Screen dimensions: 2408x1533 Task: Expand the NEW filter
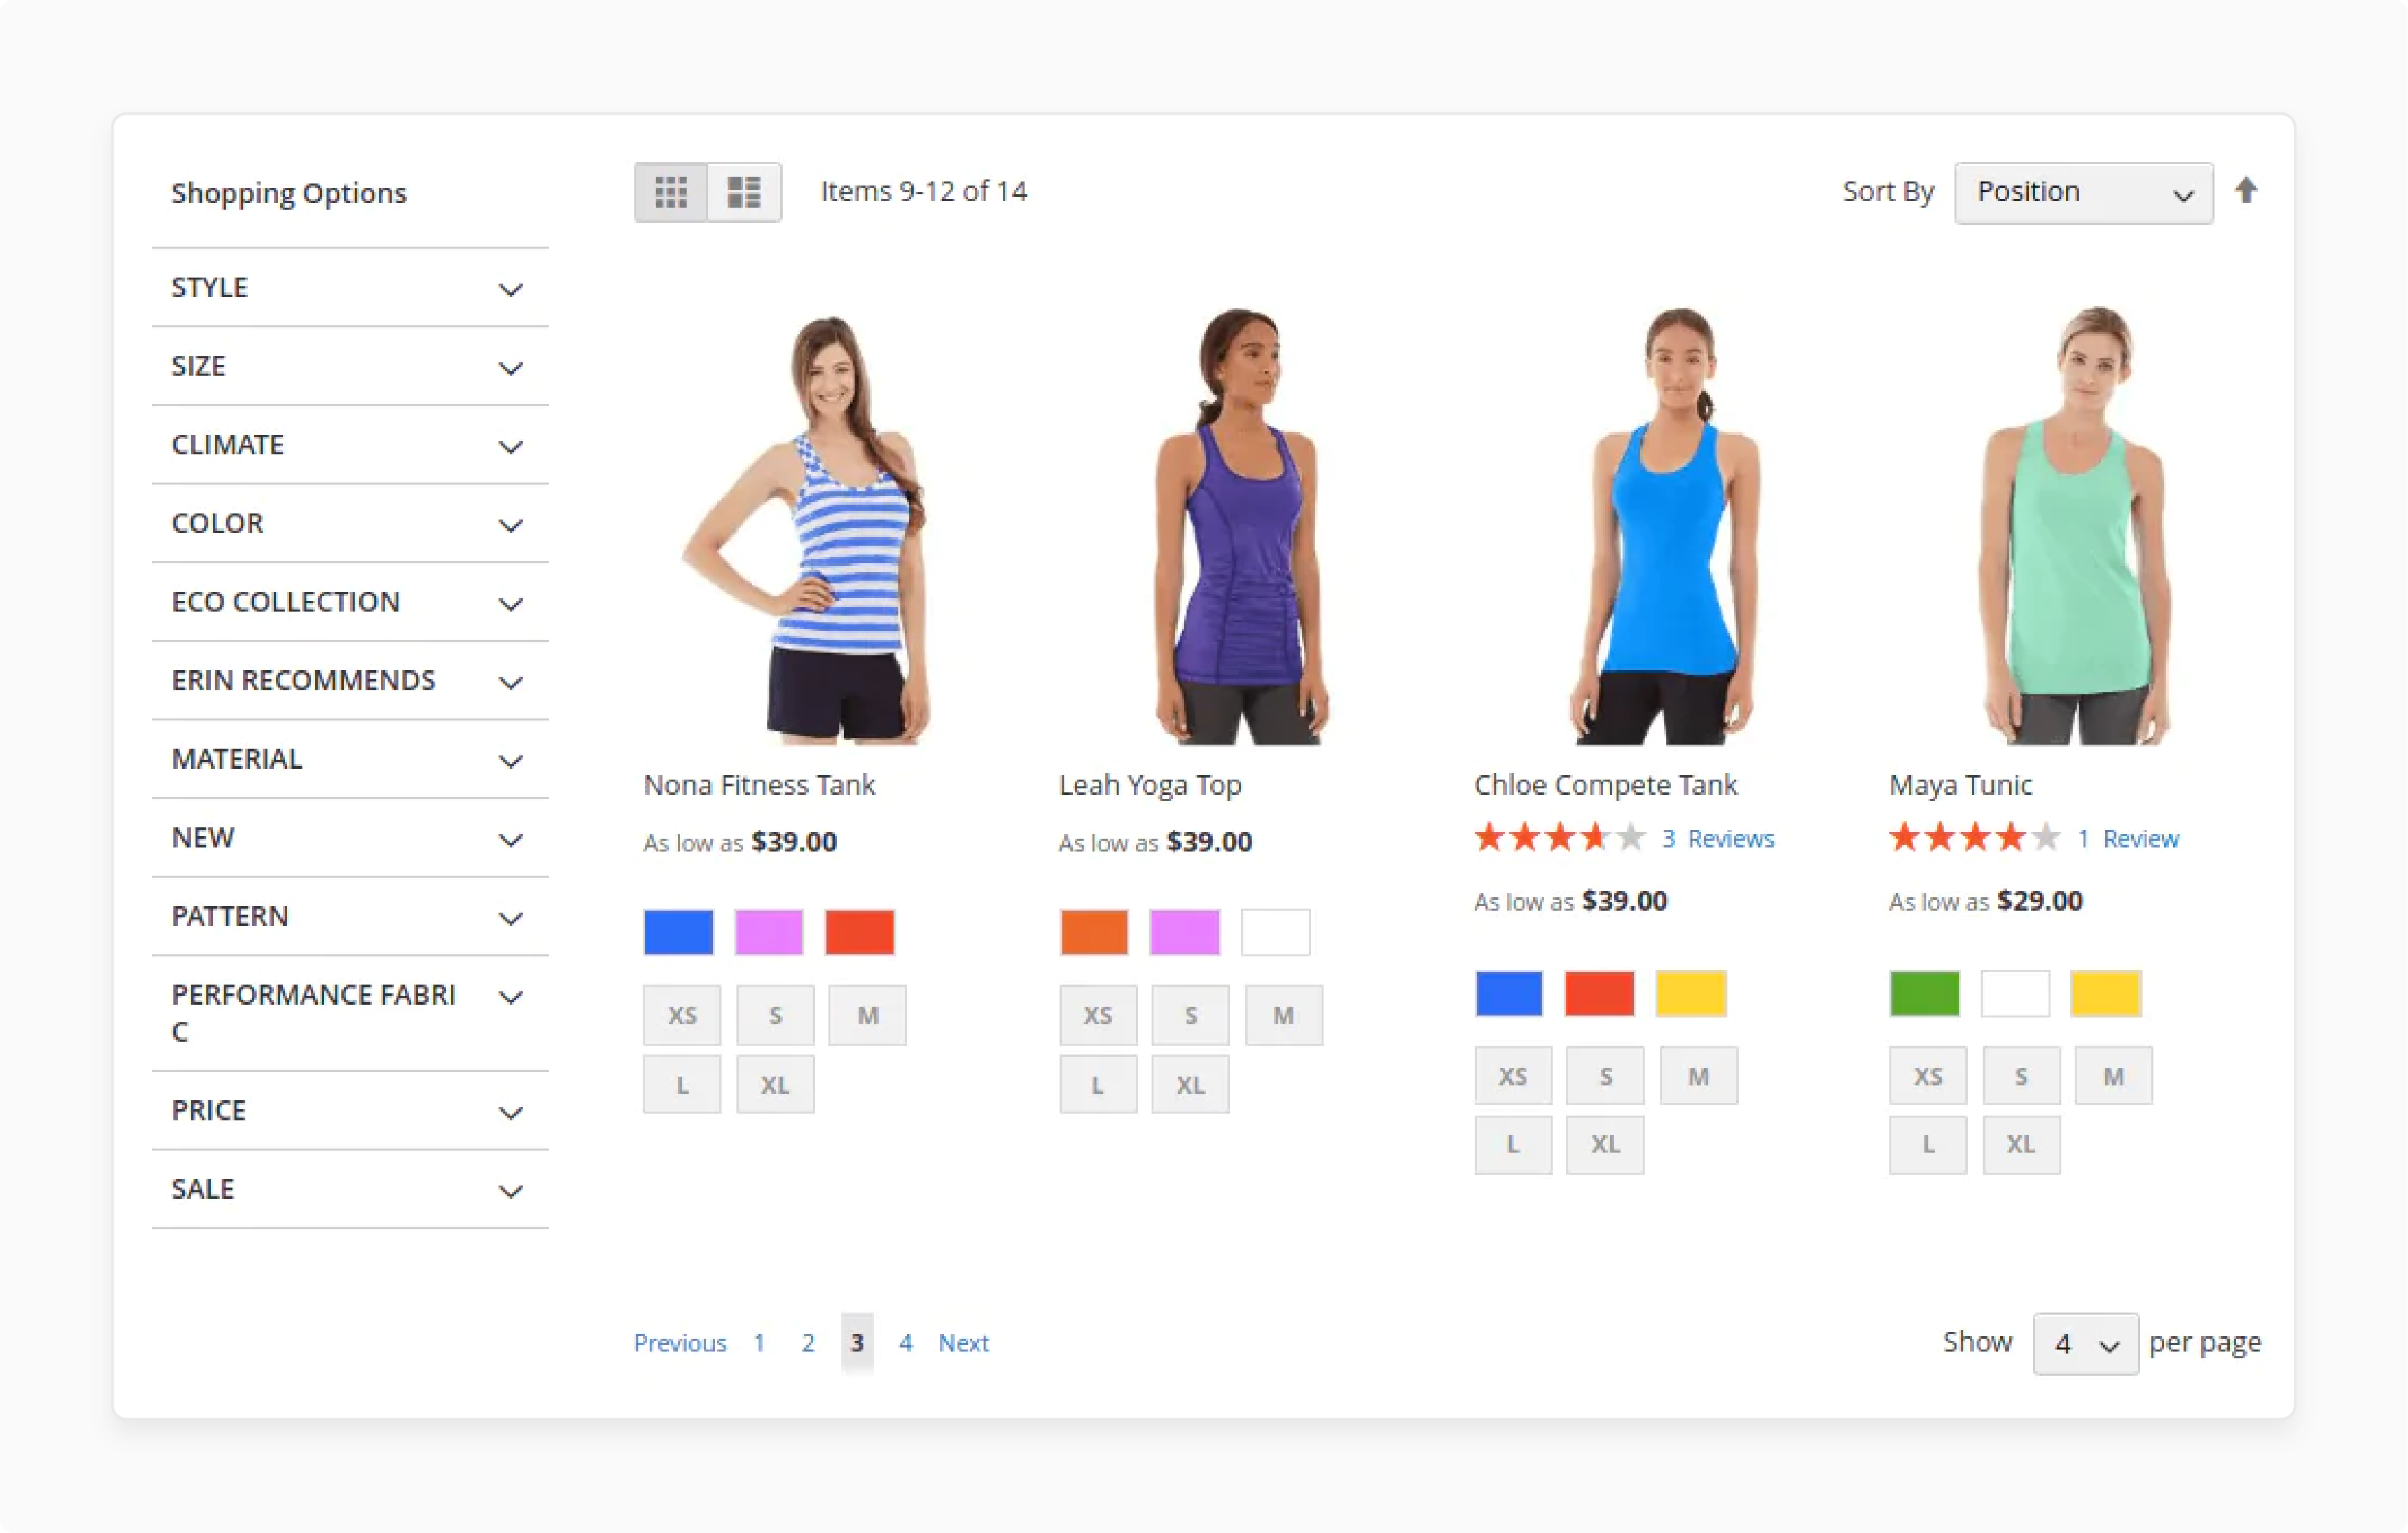pyautogui.click(x=350, y=838)
